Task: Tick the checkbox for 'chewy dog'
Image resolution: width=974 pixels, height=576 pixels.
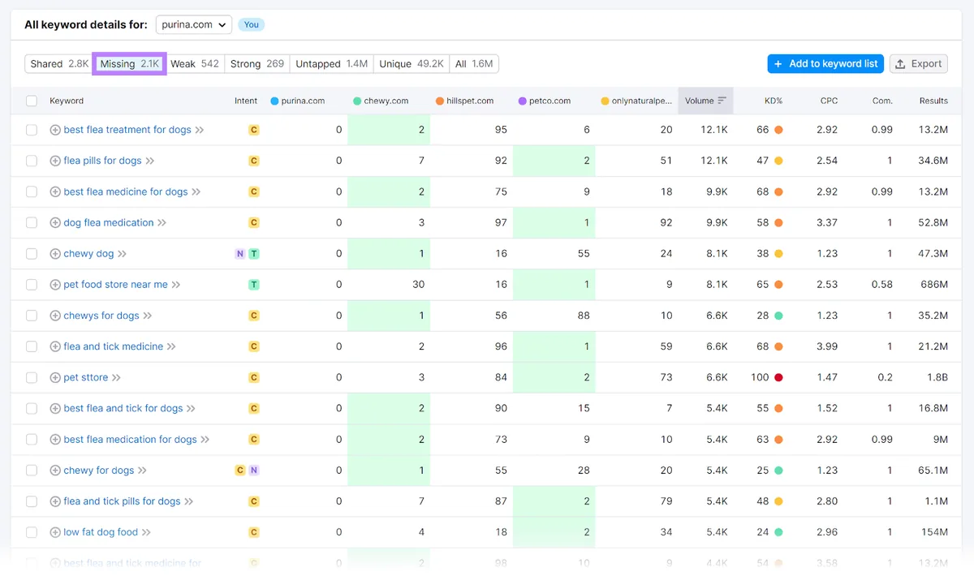Action: tap(32, 254)
